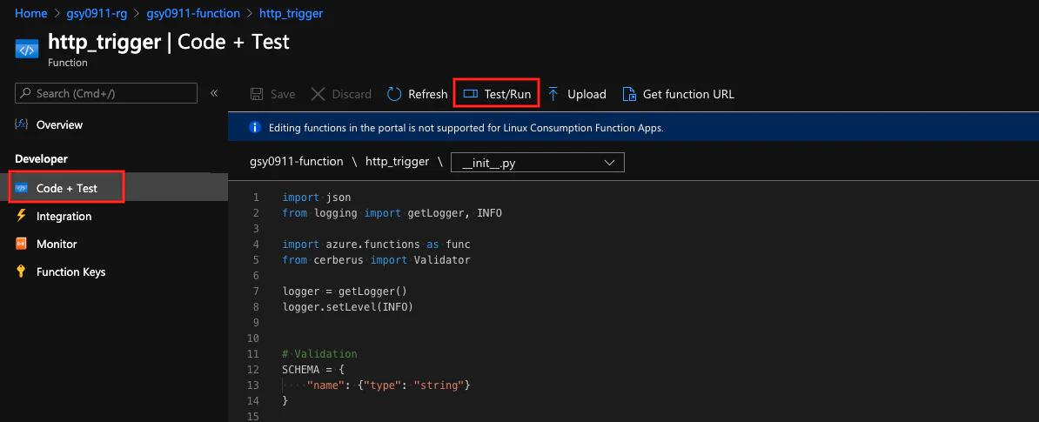
Task: Focus the Search (Cmd+/) input field
Action: [x=106, y=93]
